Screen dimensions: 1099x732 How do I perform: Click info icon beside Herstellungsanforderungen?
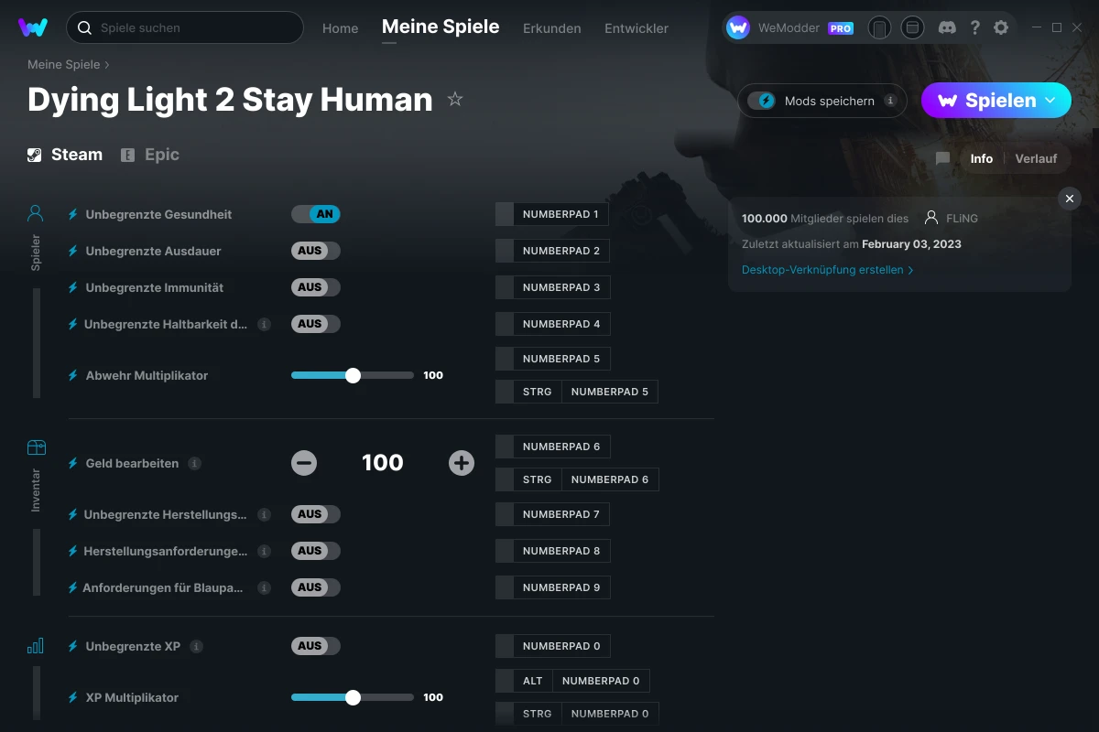pos(264,551)
